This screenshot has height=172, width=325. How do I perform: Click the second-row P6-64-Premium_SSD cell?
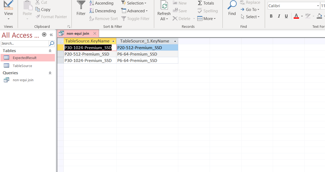pos(147,54)
